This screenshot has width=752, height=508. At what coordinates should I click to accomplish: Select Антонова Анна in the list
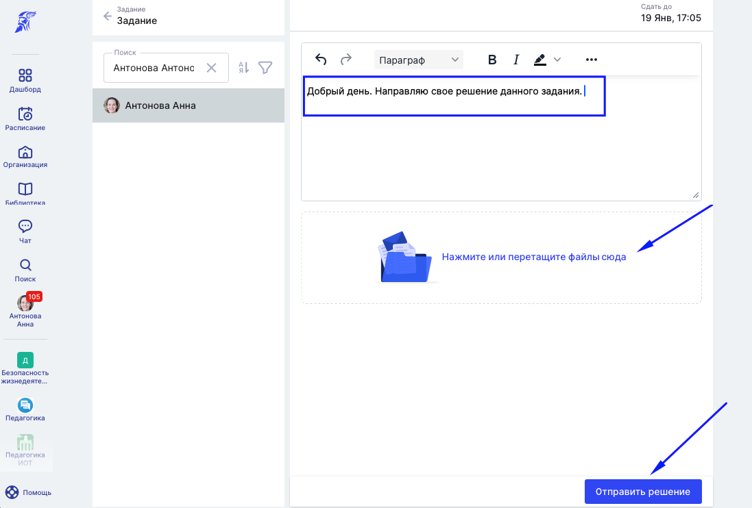(189, 105)
